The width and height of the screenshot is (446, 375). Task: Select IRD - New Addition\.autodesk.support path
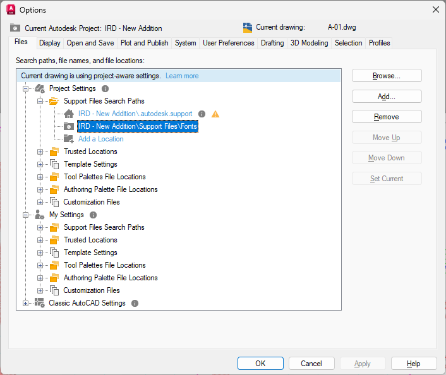(135, 114)
